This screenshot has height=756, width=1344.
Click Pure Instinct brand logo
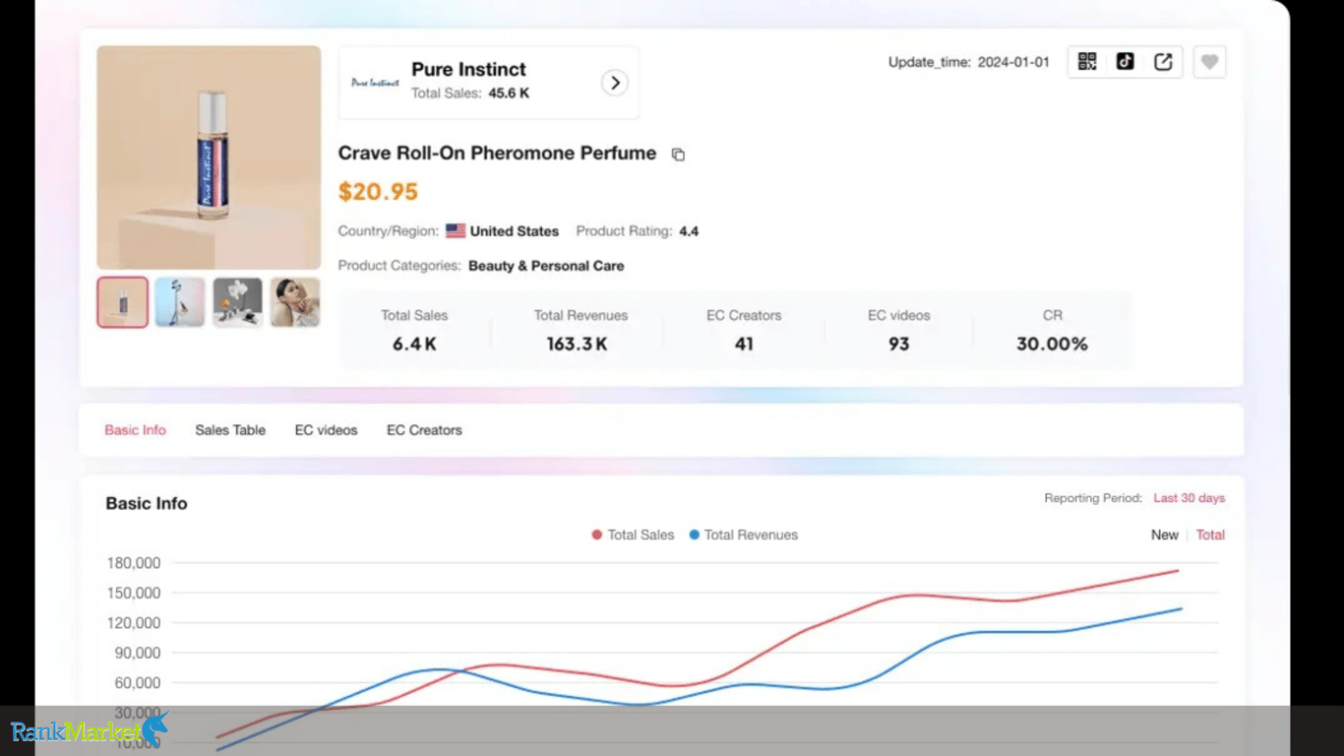coord(375,83)
